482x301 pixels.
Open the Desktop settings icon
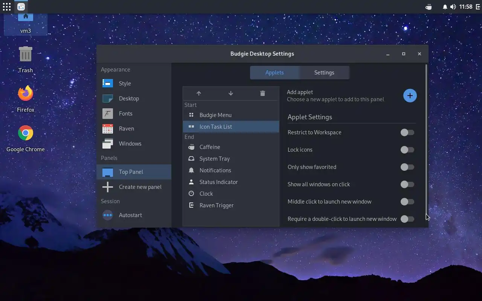pos(108,99)
